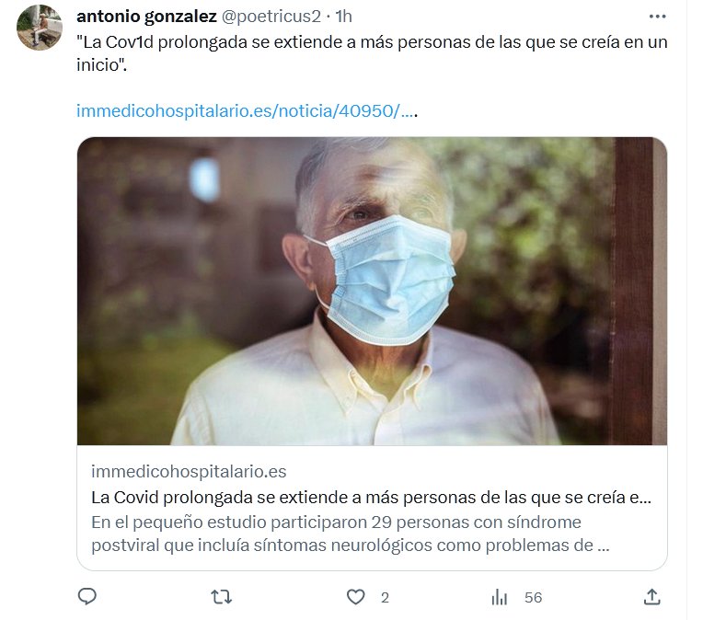Open the @poetricus2 handle link
Screen dimensions: 703x620
tap(271, 17)
